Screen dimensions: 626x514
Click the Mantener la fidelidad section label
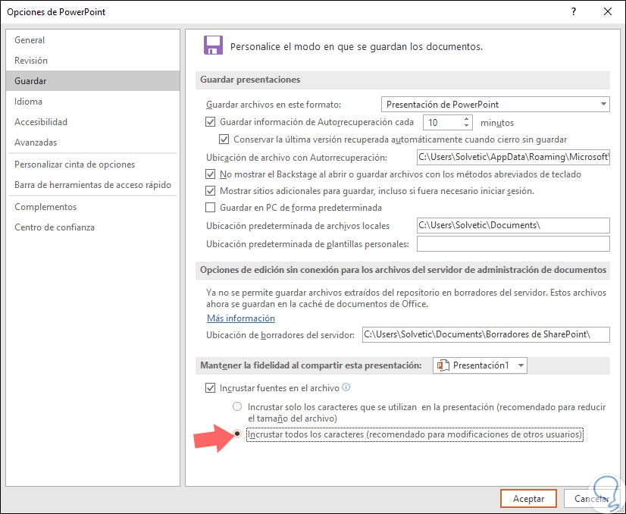point(311,365)
